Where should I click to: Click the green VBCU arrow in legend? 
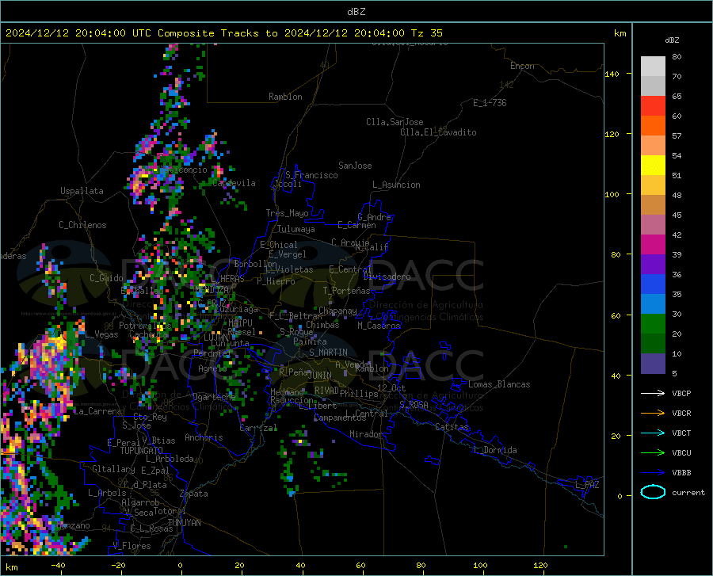(x=653, y=452)
